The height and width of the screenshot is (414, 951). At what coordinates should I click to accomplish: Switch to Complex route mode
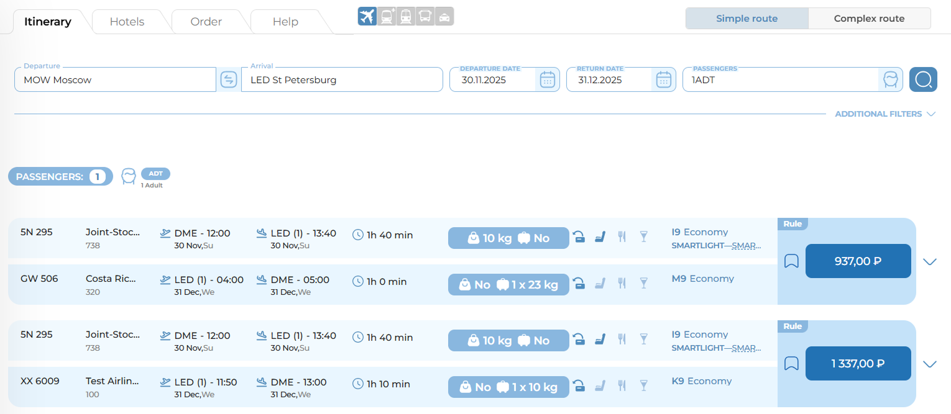(869, 19)
